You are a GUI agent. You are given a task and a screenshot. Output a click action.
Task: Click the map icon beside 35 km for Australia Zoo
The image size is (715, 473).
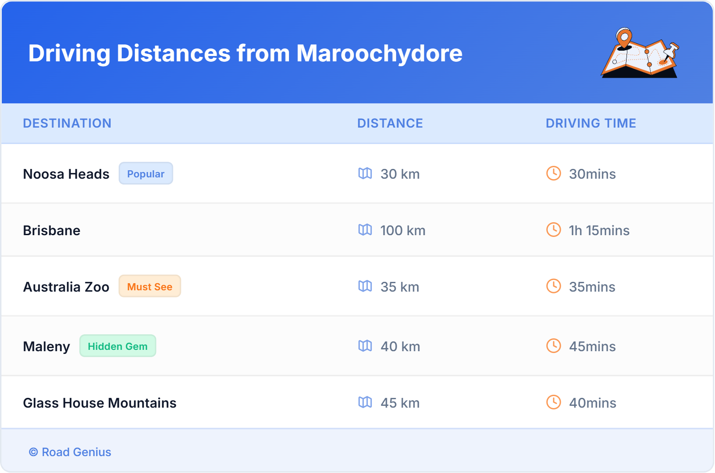click(x=366, y=287)
